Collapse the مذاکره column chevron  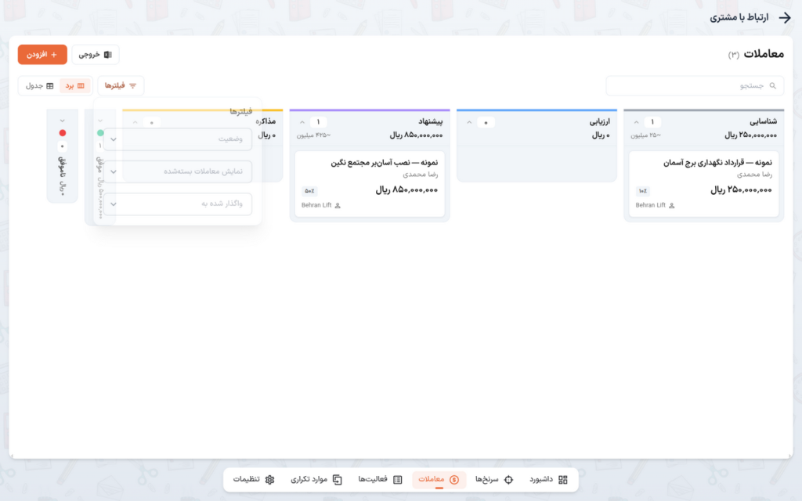pos(135,122)
